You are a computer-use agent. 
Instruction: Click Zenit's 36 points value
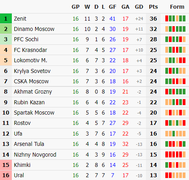153,19
